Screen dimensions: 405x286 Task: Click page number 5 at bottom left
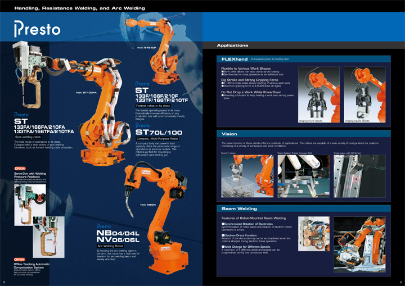click(x=4, y=282)
